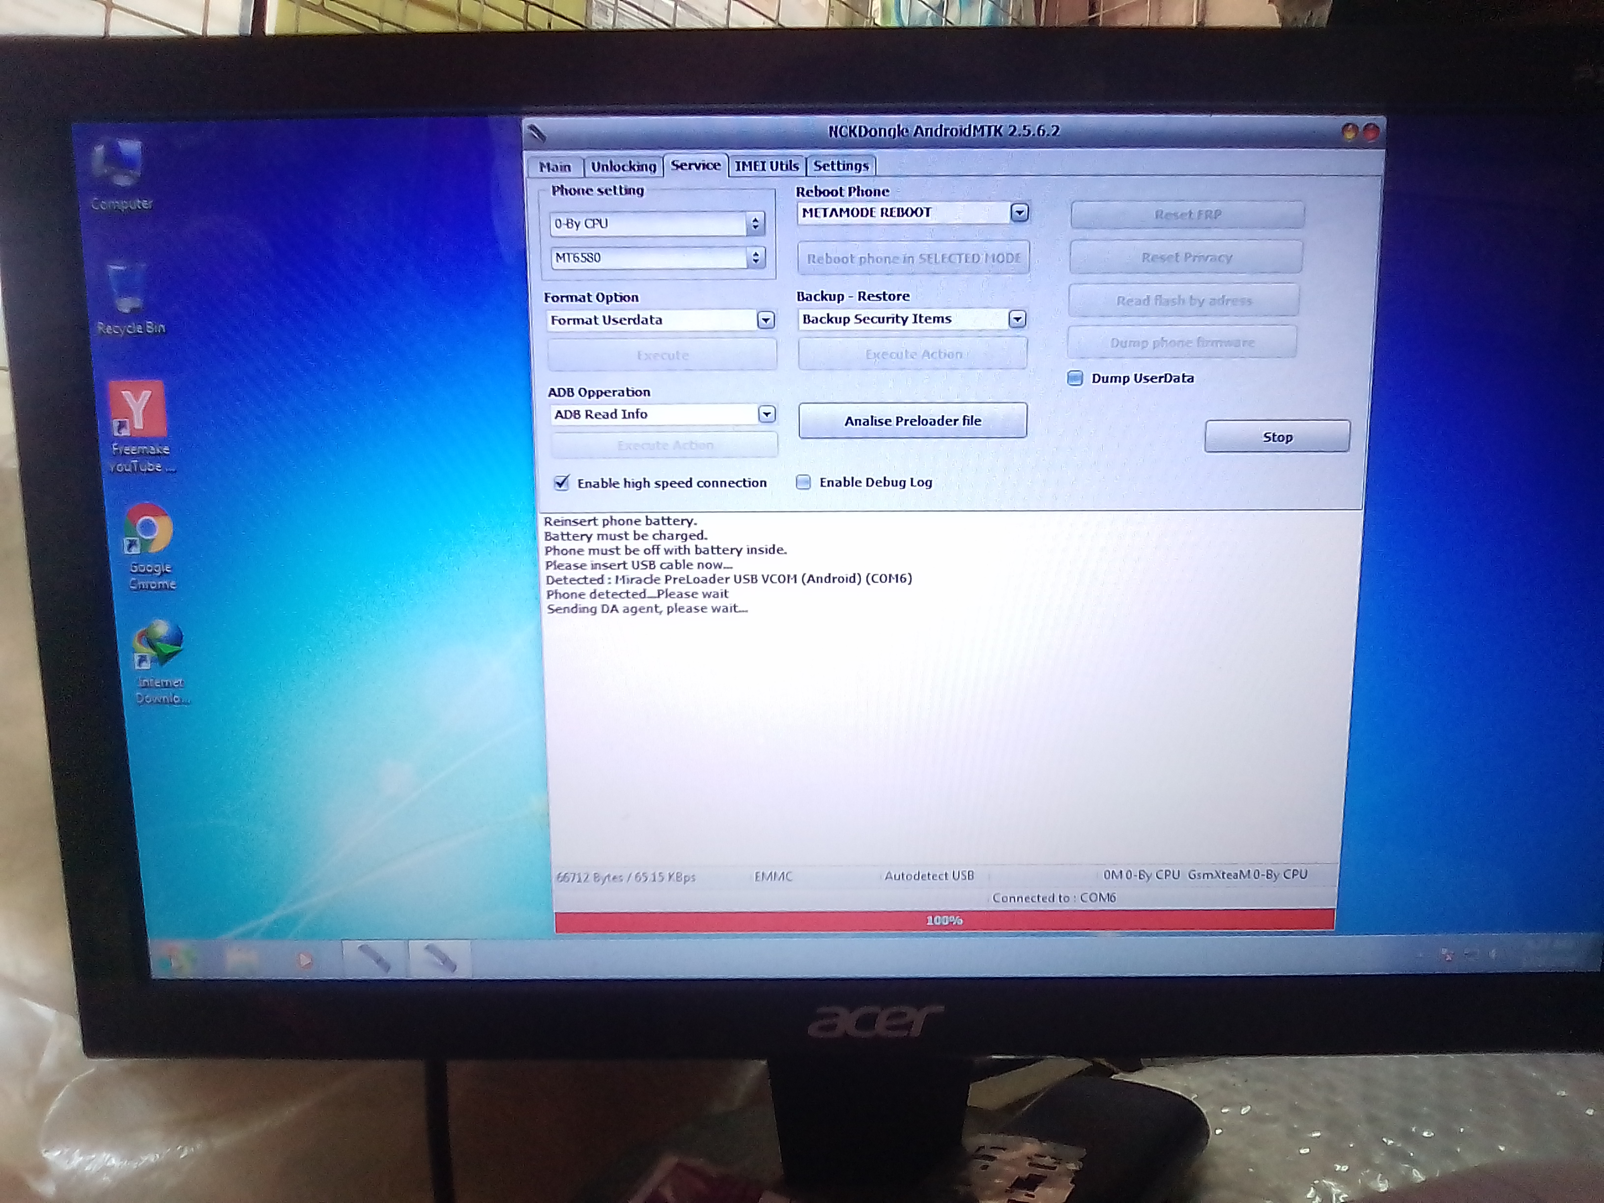Expand the Backup Security Items dropdown

[x=1017, y=319]
